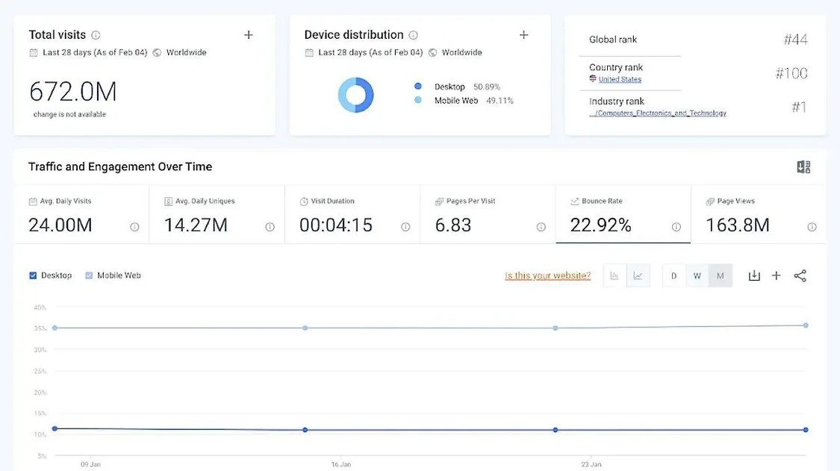Click plus icon on Total visits card

249,35
